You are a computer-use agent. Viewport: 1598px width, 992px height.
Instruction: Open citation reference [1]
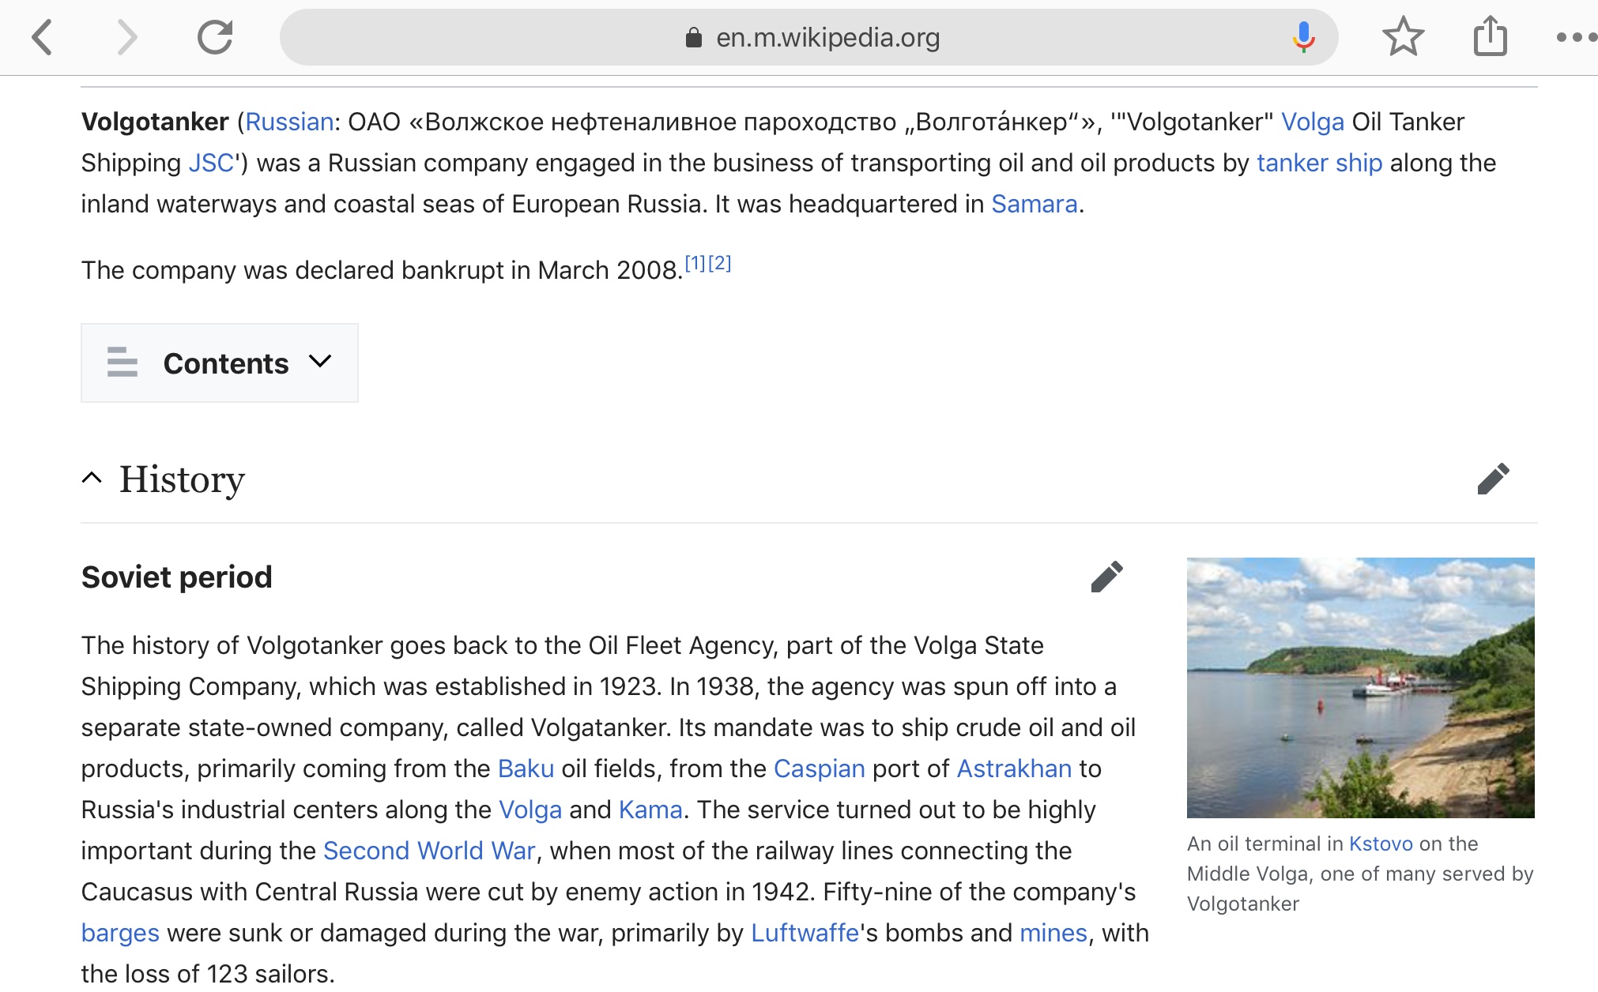pyautogui.click(x=695, y=263)
